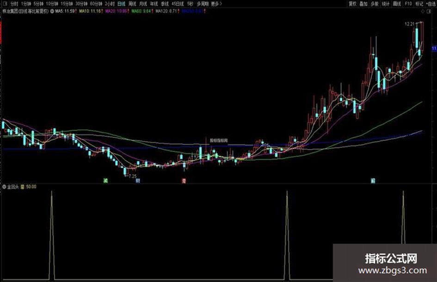Click the MA10: 11.16 indicator label

[x=90, y=11]
